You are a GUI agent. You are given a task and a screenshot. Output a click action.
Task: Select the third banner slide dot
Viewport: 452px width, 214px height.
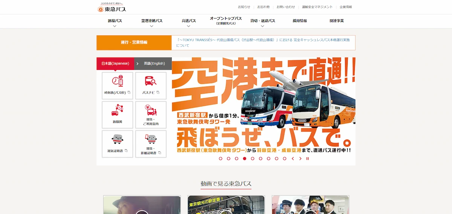pos(237,159)
